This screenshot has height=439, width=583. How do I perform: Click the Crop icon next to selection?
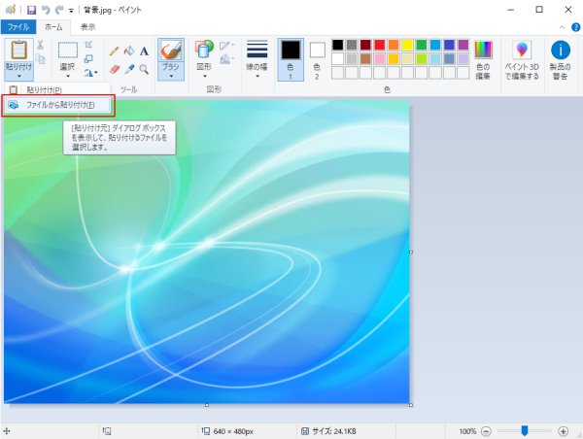click(x=88, y=45)
